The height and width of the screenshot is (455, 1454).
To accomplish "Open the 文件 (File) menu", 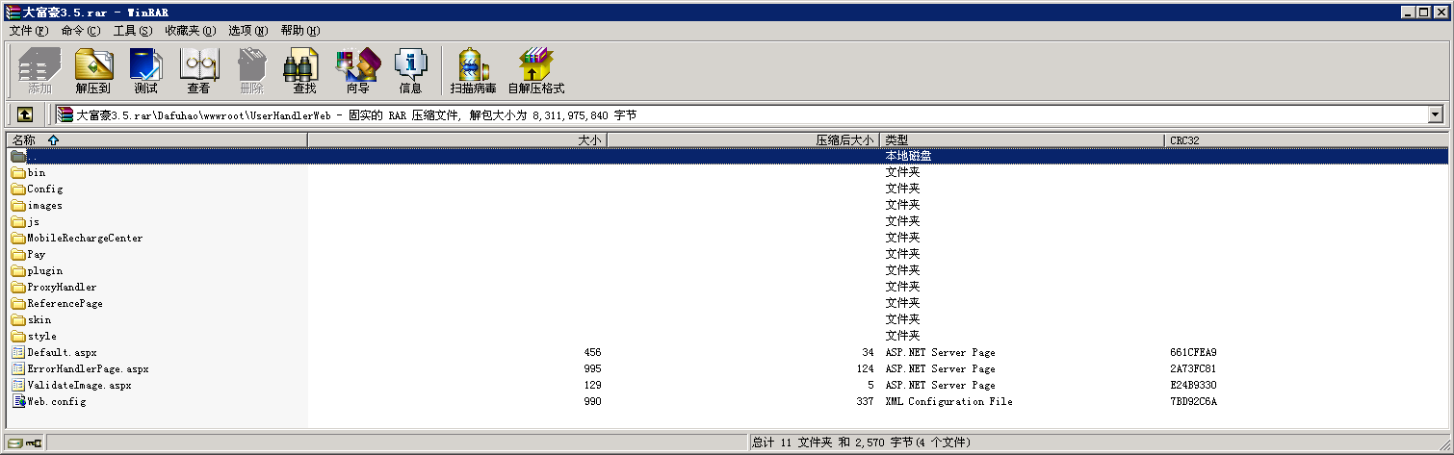I will (x=28, y=31).
